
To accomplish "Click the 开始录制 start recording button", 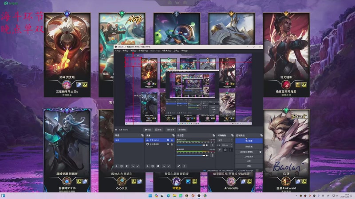I will (x=248, y=146).
